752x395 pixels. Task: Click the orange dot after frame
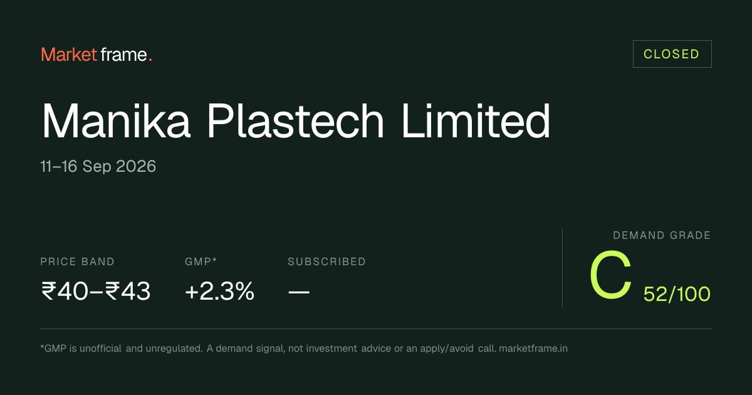(x=150, y=60)
